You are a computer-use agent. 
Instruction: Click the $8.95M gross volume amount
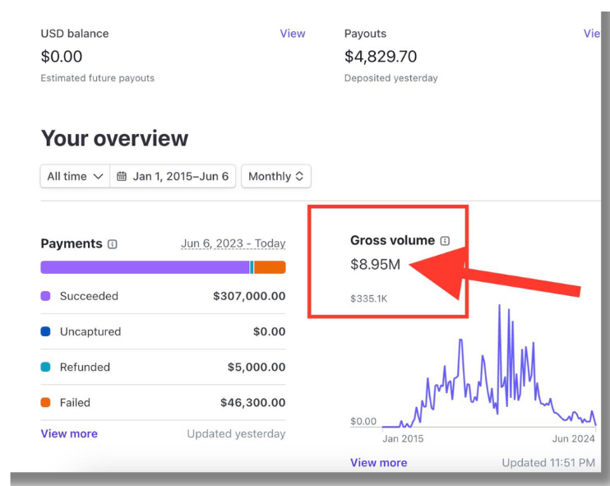click(375, 264)
